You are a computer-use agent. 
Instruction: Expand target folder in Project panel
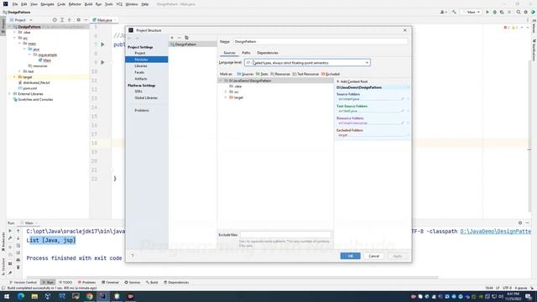pyautogui.click(x=14, y=77)
